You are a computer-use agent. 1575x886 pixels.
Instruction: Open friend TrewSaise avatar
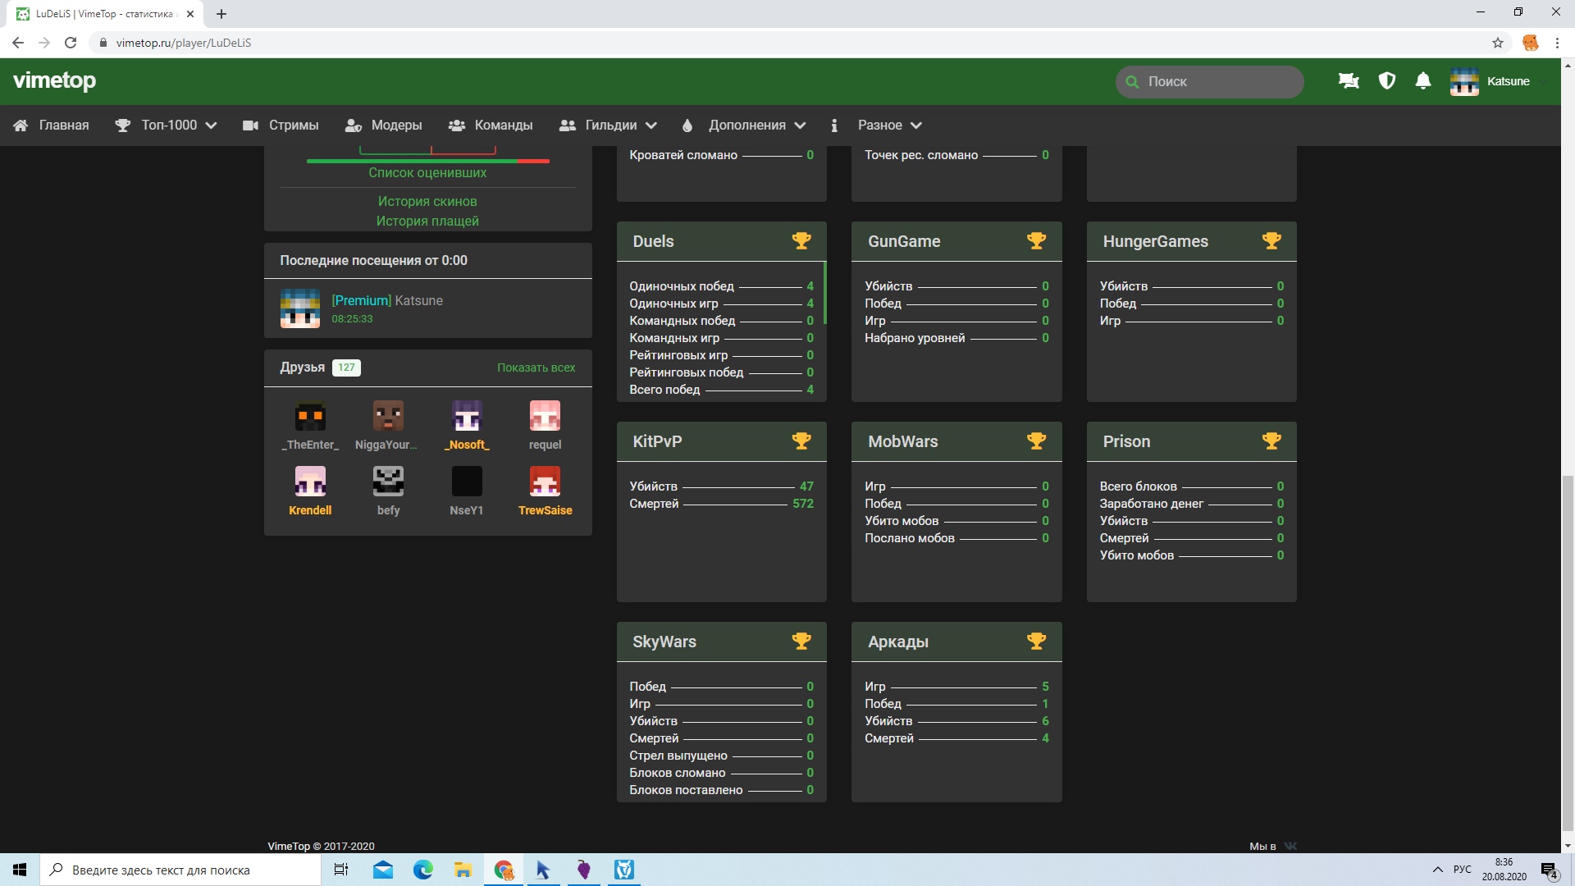click(545, 482)
